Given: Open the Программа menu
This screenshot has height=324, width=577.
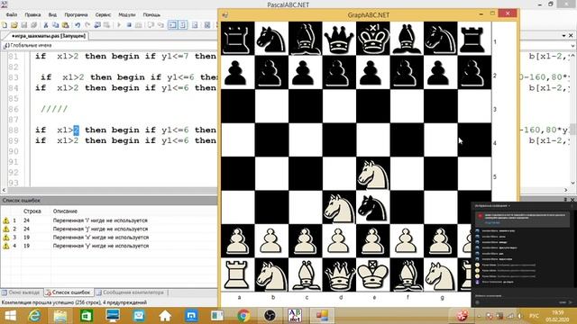Looking at the screenshot, I should click(76, 14).
